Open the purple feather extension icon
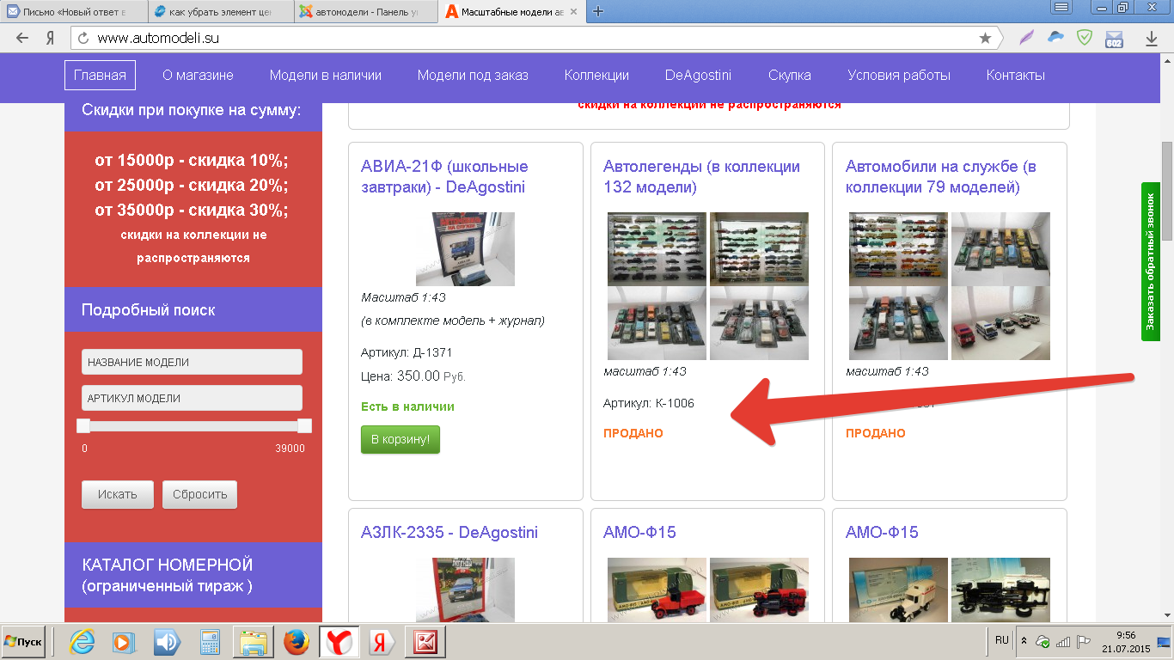The height and width of the screenshot is (660, 1174). click(x=1026, y=38)
